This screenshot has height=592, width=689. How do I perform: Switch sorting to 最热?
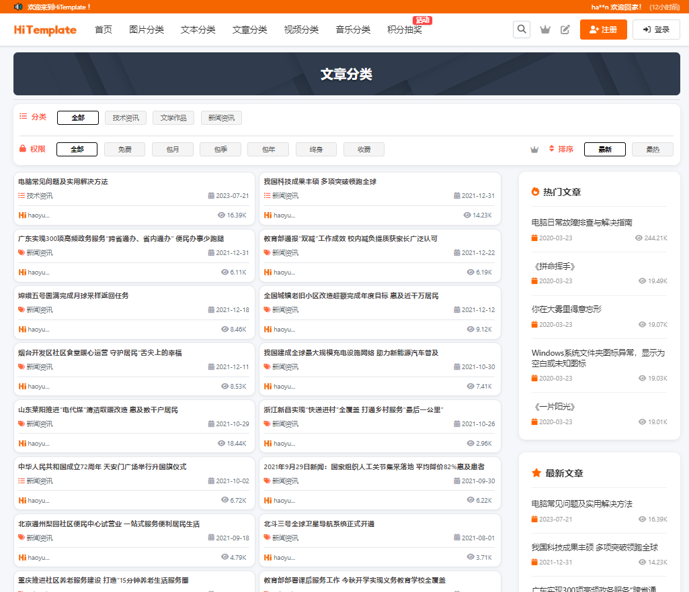(x=652, y=149)
